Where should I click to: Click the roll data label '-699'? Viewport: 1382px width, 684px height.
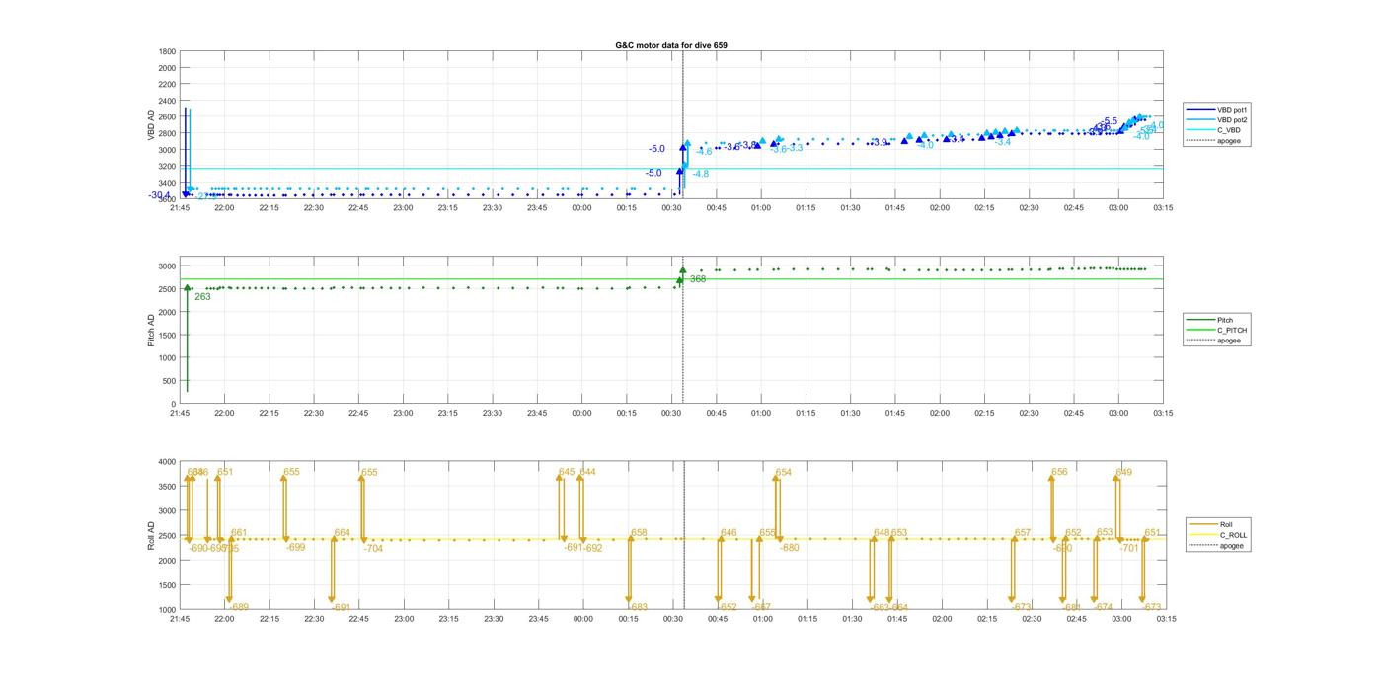[295, 547]
